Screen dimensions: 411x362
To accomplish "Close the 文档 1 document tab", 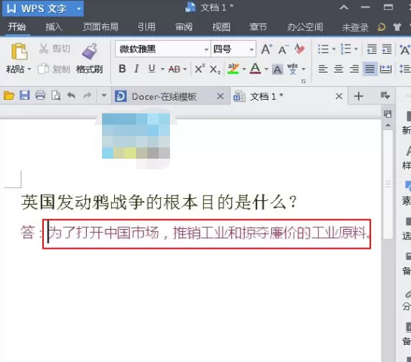I will click(339, 96).
